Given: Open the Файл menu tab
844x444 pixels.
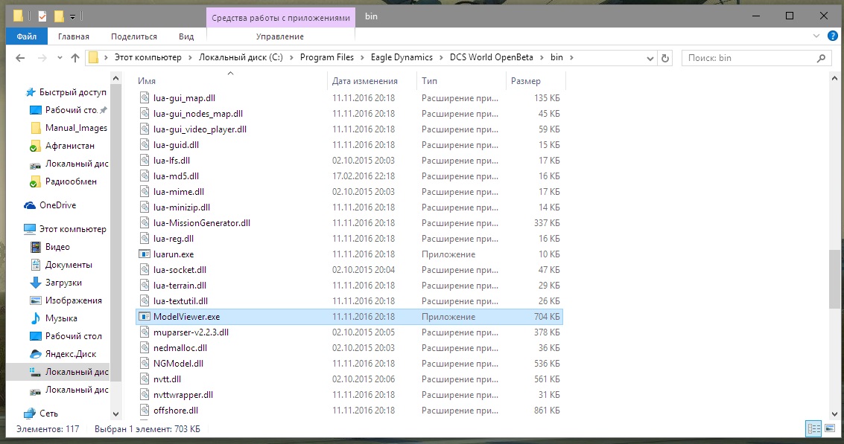Looking at the screenshot, I should [26, 36].
